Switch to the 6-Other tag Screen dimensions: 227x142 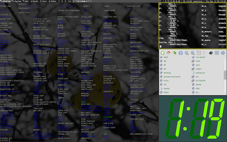tap(53, 1)
